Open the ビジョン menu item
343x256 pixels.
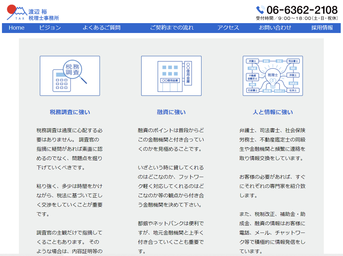[x=50, y=28]
